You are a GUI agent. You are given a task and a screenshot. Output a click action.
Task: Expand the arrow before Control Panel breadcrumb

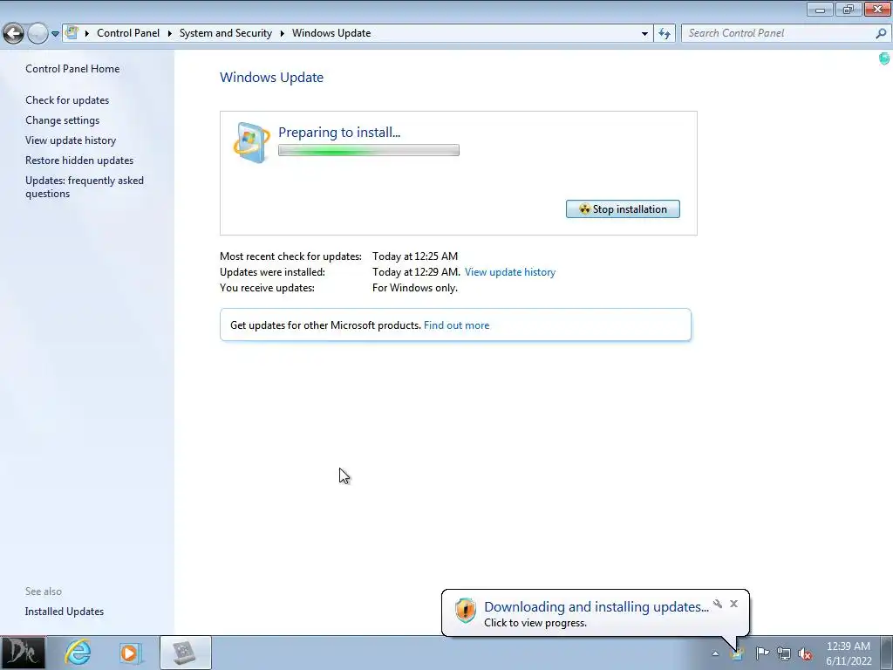87,33
